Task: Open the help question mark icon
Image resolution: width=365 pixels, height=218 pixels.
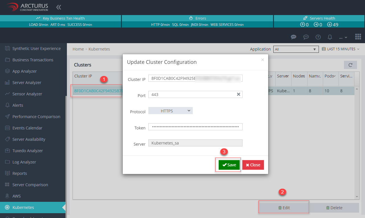Action: click(318, 37)
